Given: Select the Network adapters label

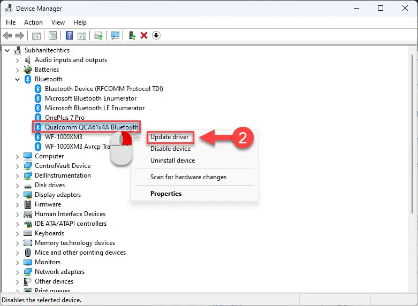Looking at the screenshot, I should coord(60,272).
